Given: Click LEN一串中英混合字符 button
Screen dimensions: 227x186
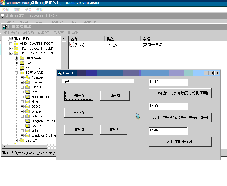Looking at the screenshot, I should tap(180, 117).
